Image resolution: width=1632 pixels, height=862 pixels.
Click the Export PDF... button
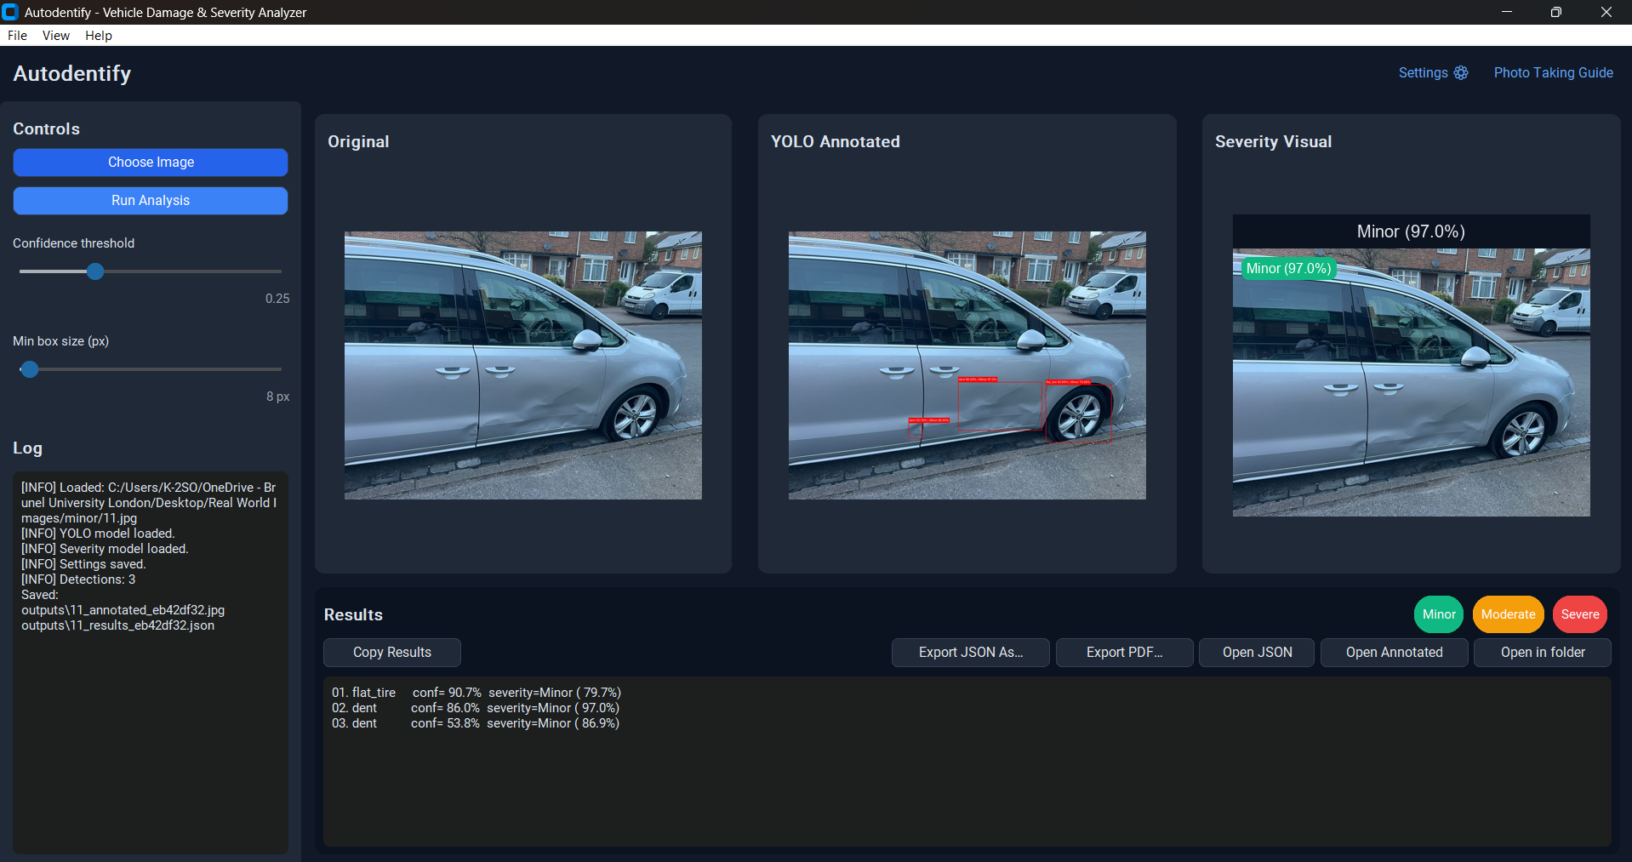tap(1124, 653)
